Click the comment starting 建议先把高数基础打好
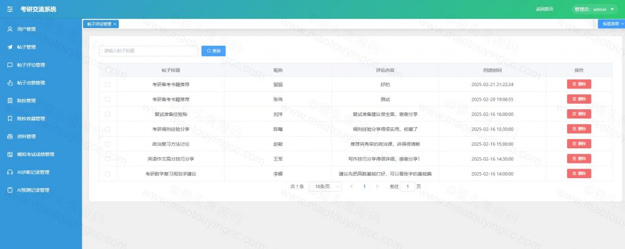The image size is (625, 249). (385, 174)
